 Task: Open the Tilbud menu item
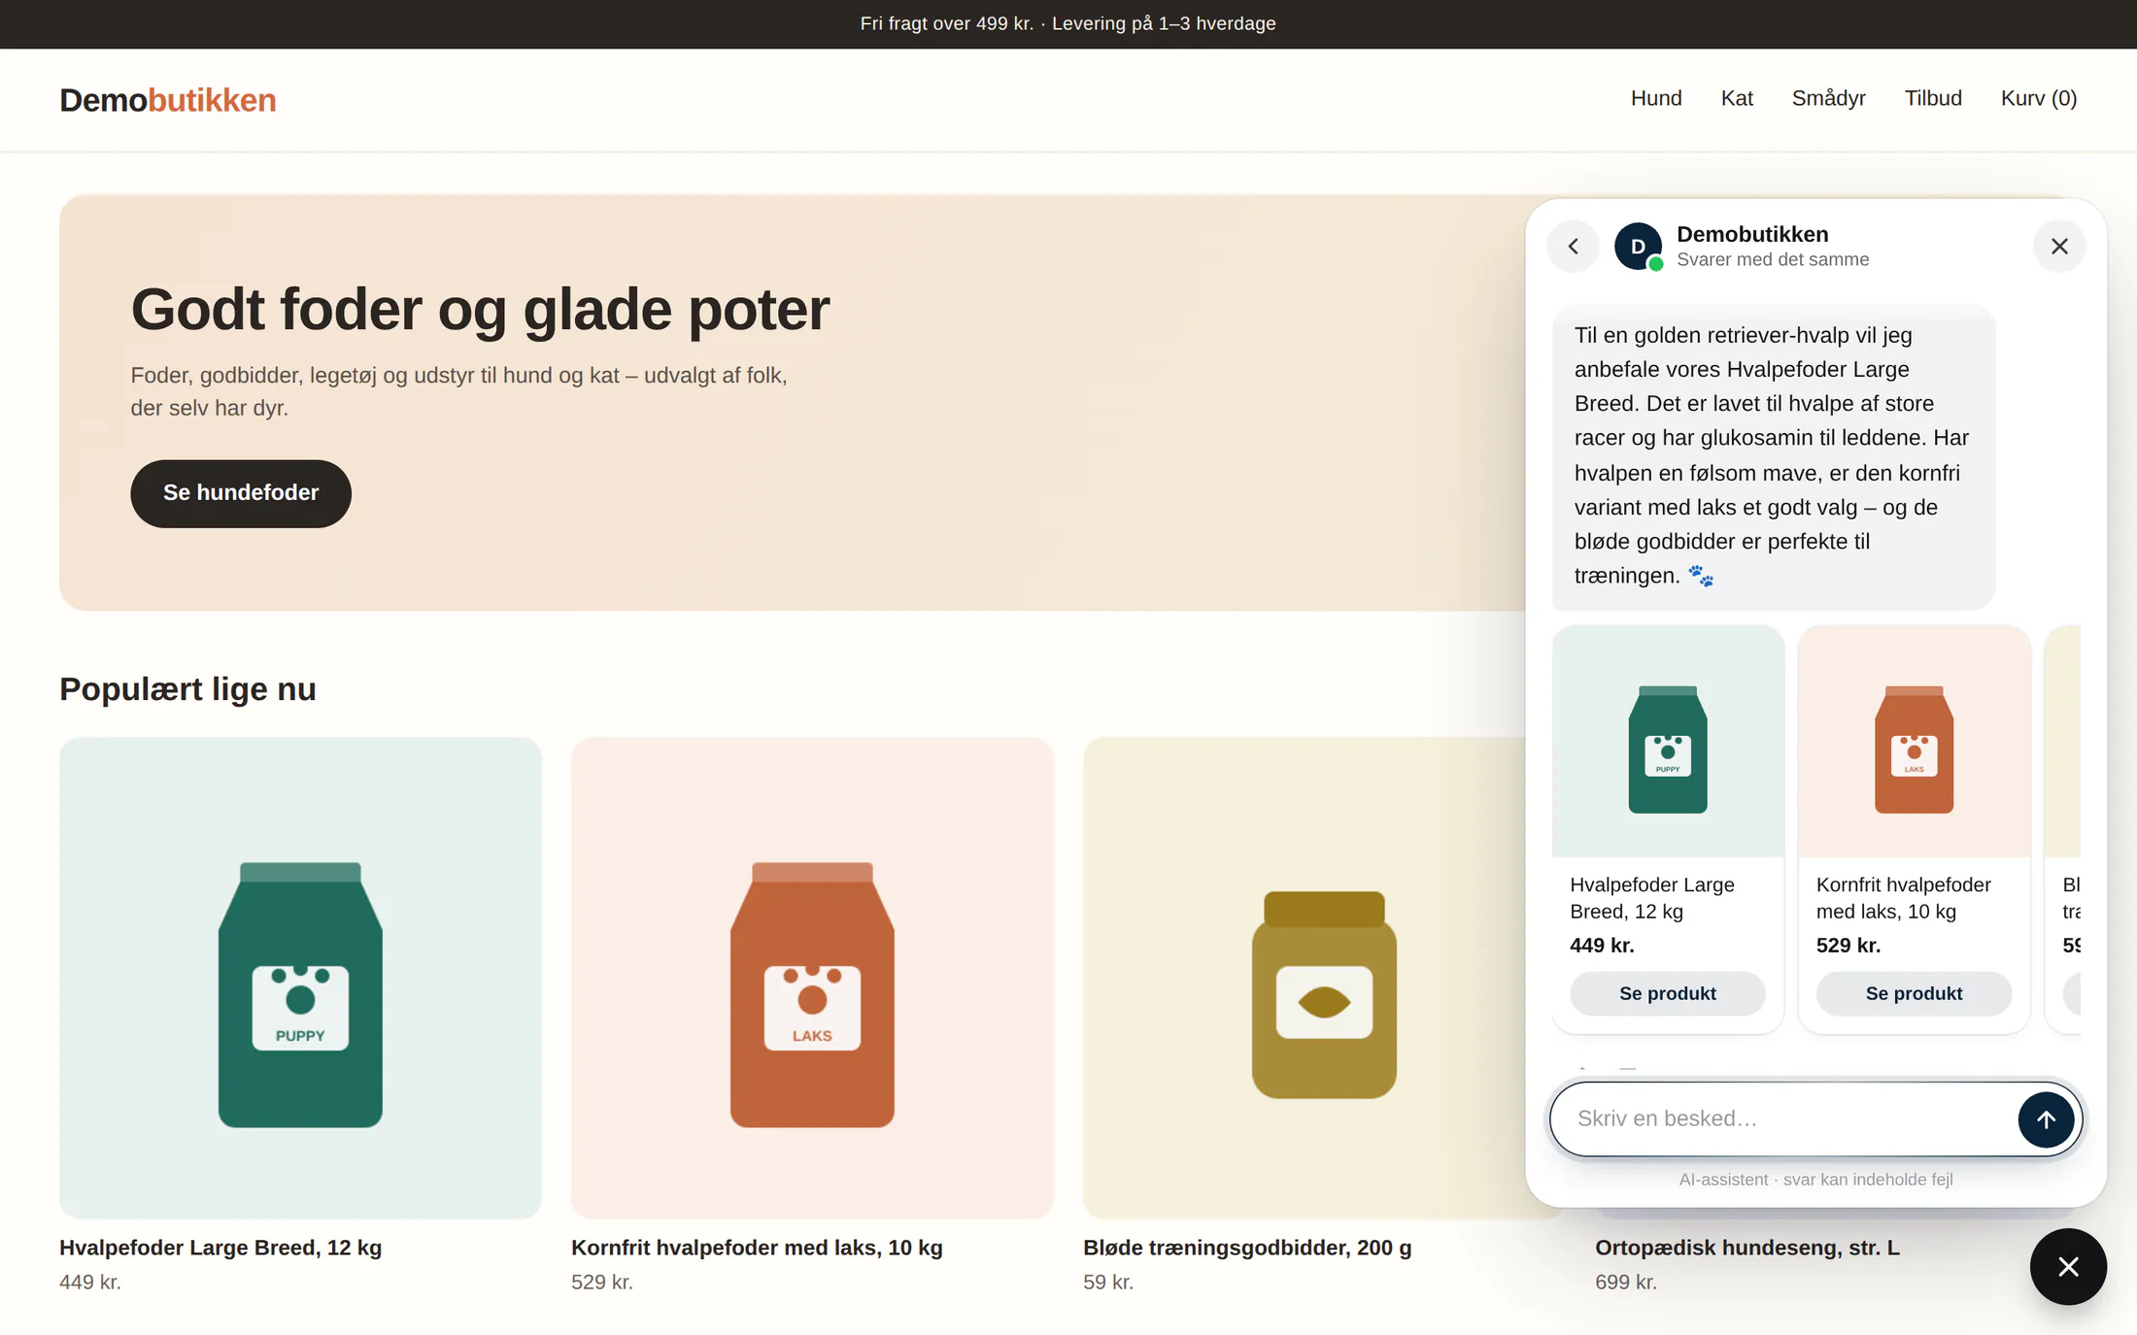[x=1932, y=99]
